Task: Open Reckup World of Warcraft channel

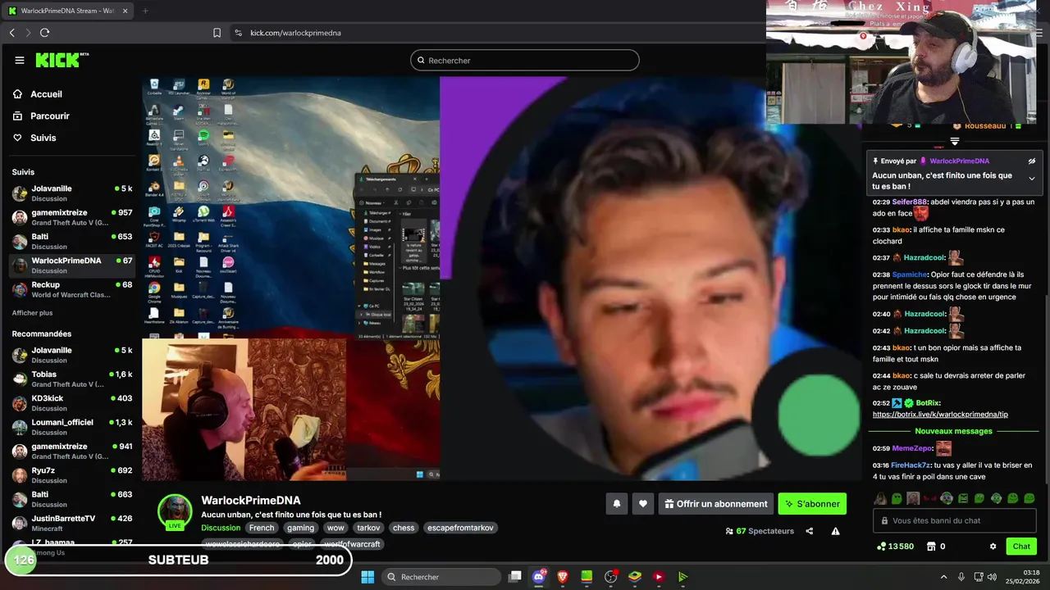Action: (x=71, y=289)
